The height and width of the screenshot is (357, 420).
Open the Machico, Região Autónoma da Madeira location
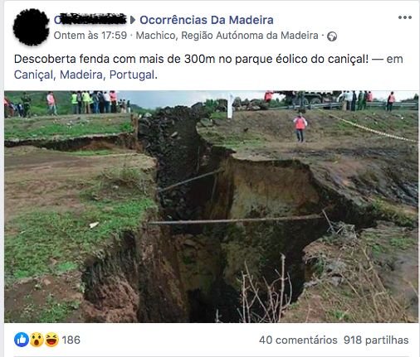pos(227,36)
